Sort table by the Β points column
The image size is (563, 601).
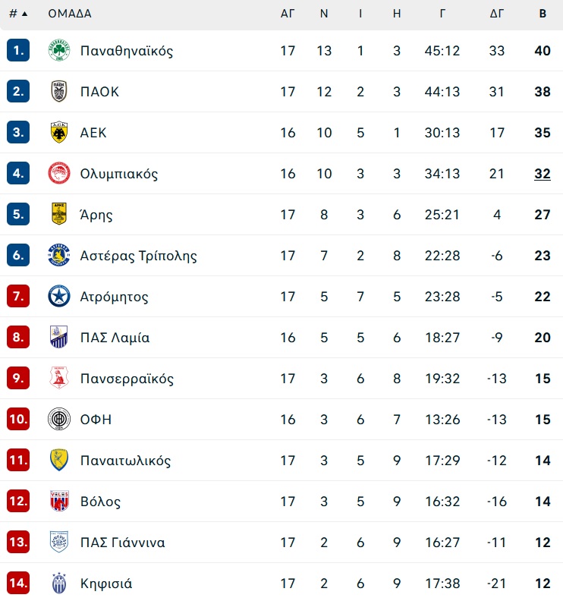click(543, 14)
